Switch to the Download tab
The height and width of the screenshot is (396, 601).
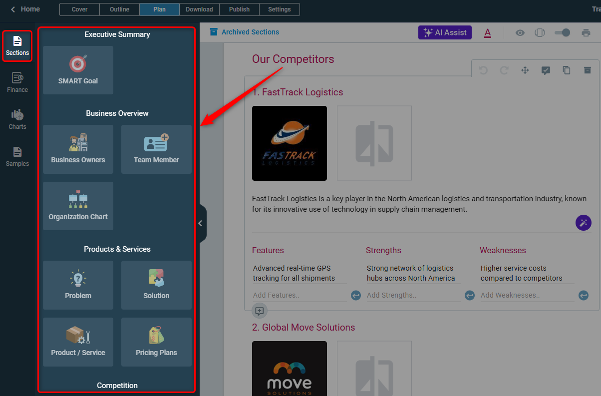[x=199, y=9]
